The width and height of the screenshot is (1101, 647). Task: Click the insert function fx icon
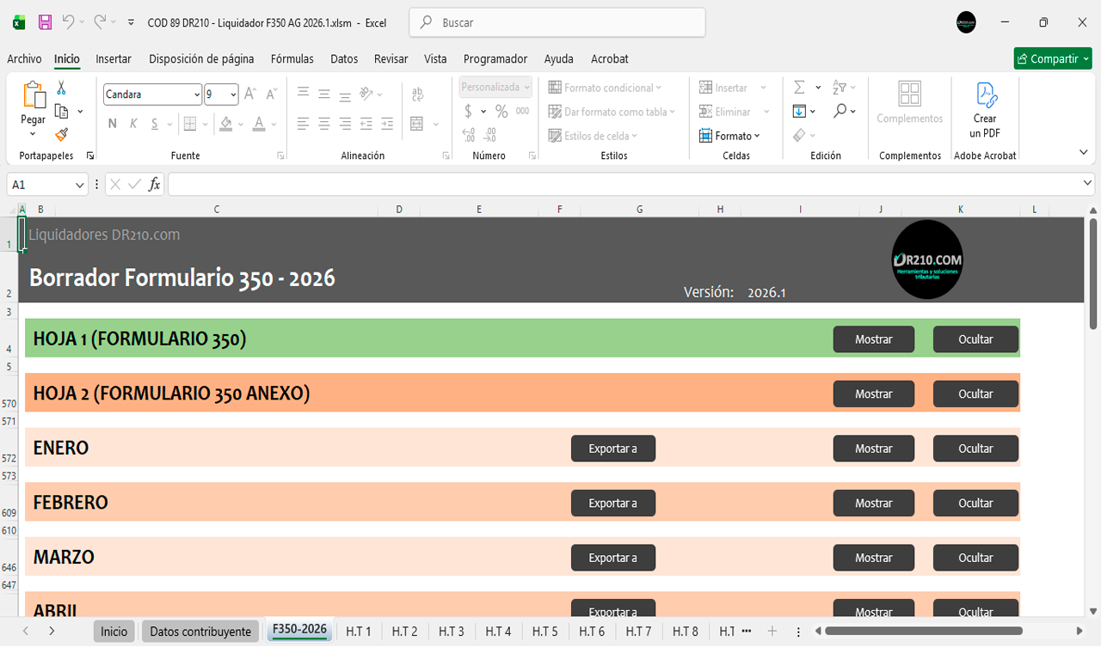tap(155, 185)
